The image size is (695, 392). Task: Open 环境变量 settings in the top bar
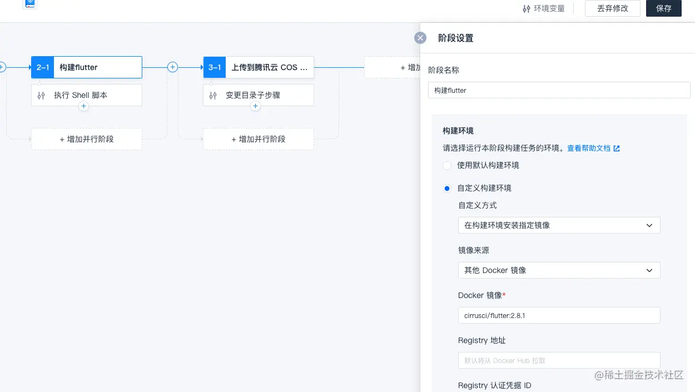coord(544,8)
